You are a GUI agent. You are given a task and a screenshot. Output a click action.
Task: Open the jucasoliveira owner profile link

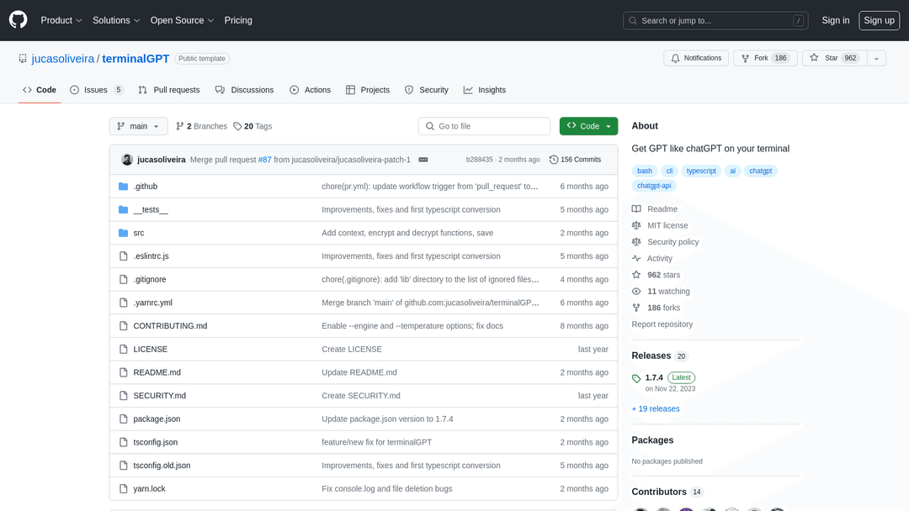click(x=62, y=59)
